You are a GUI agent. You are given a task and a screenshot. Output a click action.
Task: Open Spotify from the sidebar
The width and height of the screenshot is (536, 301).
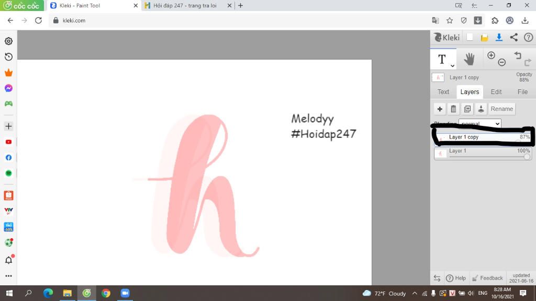tap(8, 173)
